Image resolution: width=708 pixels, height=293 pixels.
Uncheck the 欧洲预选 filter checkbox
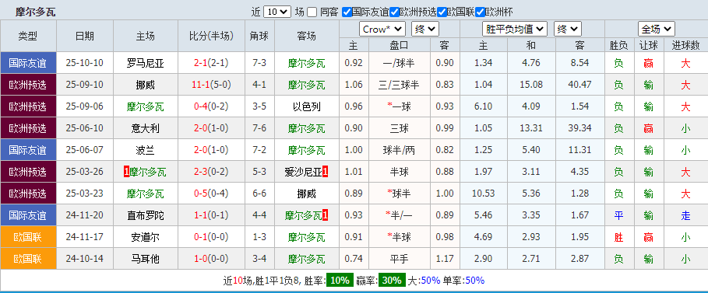coord(394,12)
